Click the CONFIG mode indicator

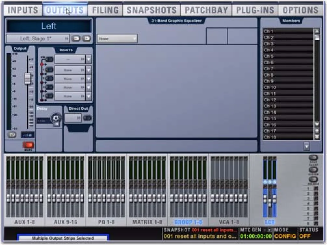point(285,236)
